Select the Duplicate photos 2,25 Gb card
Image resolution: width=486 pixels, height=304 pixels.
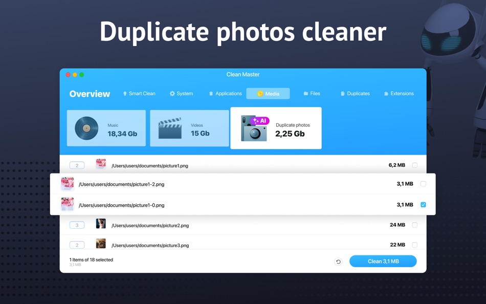tap(276, 128)
